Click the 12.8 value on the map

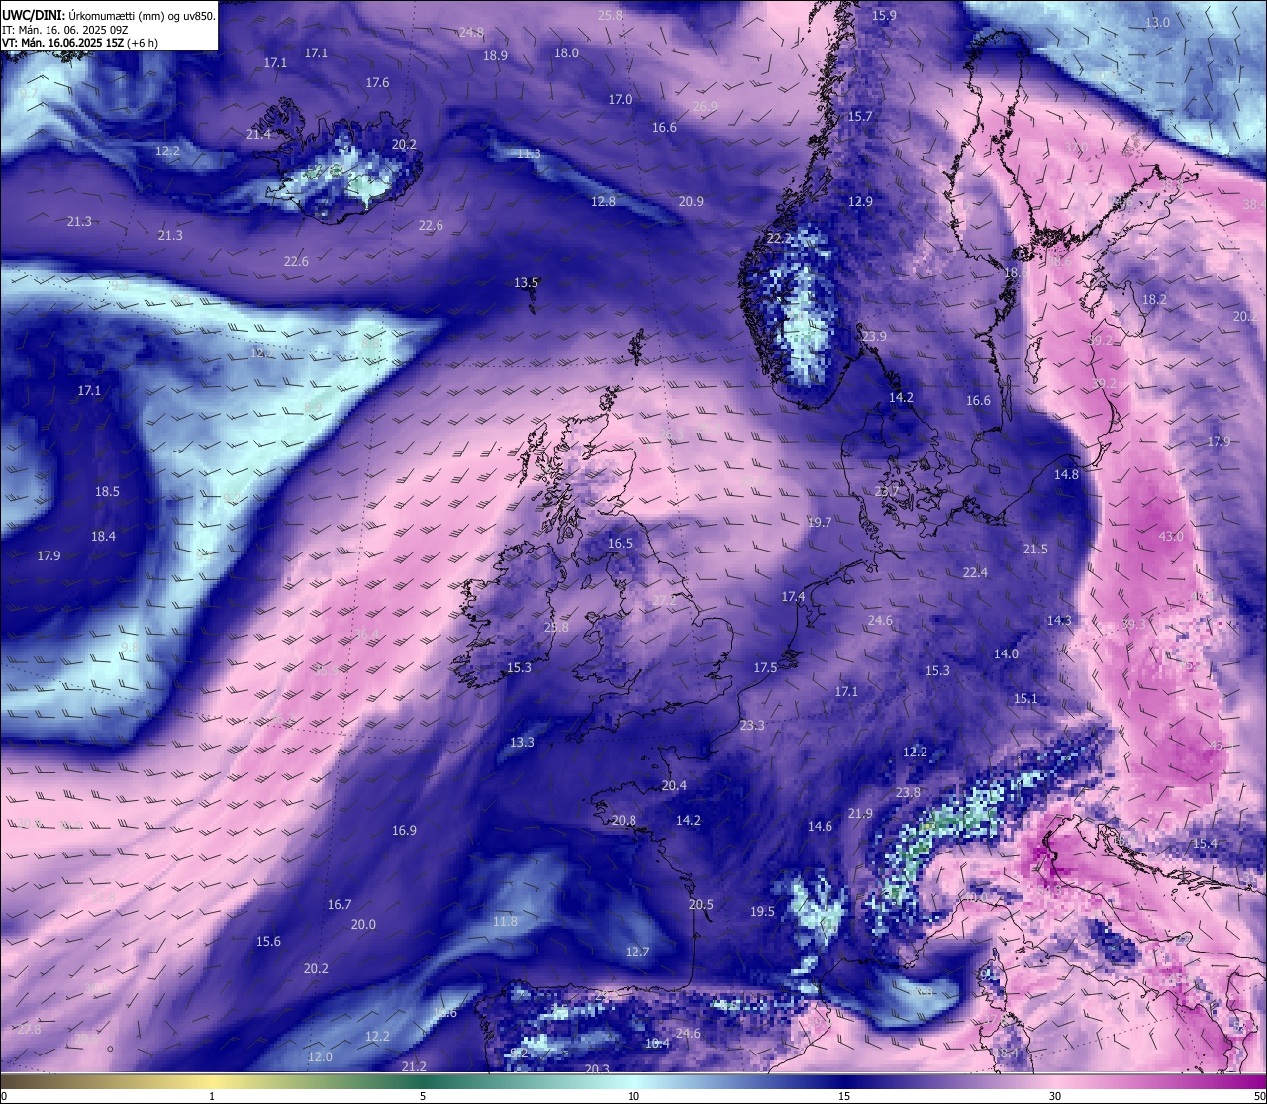(x=603, y=201)
